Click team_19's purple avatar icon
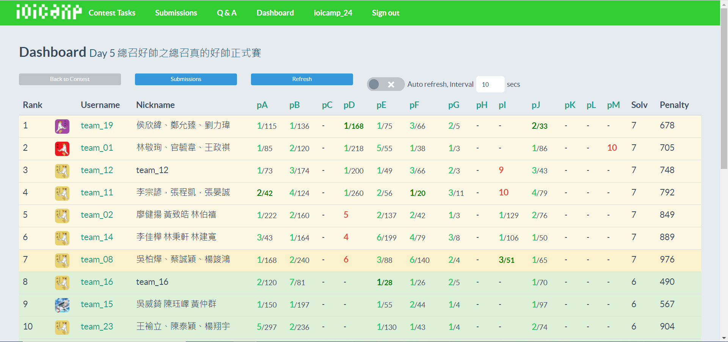The height and width of the screenshot is (342, 728). click(62, 126)
